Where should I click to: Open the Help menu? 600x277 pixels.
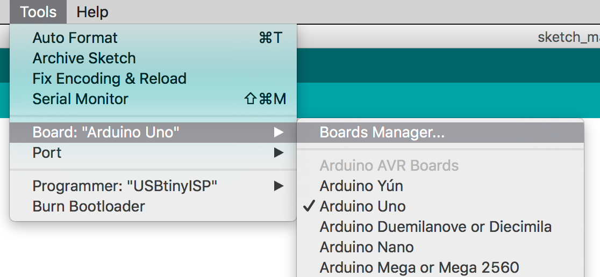point(92,12)
